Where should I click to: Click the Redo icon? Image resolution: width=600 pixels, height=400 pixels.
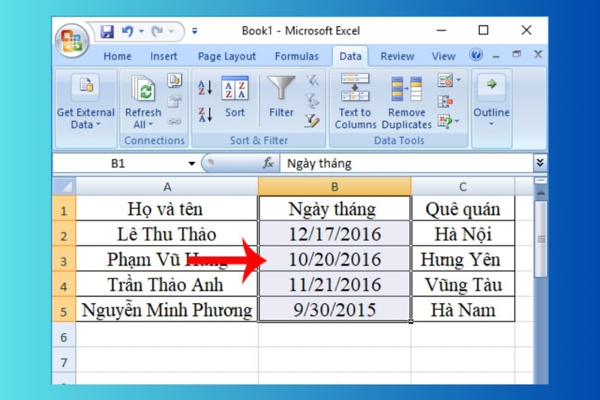point(157,31)
